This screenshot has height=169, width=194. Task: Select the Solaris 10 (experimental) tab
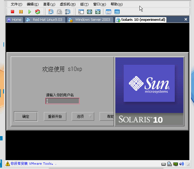pyautogui.click(x=141, y=20)
